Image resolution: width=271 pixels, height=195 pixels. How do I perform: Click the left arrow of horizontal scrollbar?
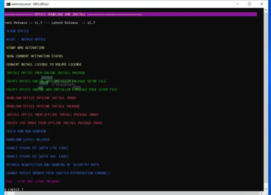coord(7,193)
